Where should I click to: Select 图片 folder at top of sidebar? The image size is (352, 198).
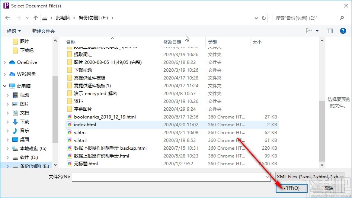tap(25, 42)
